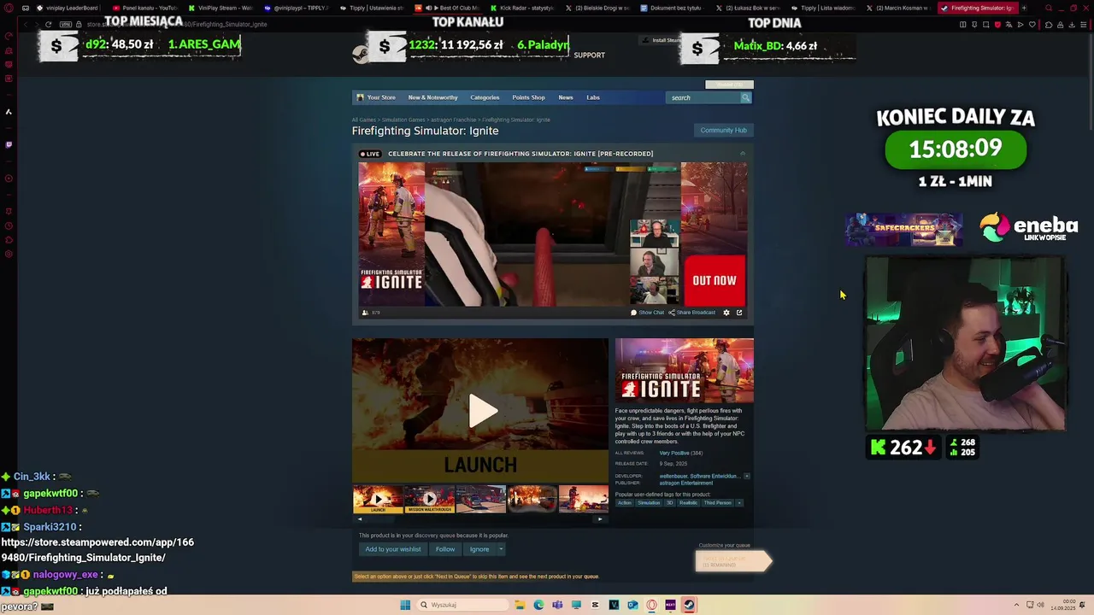
Task: Reload the page in browser toolbar
Action: pos(48,24)
